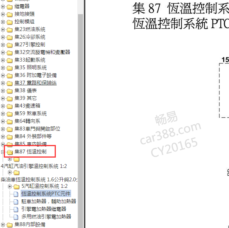Expand the 集26冷卻系統 node
229x228 pixels.
3,37
